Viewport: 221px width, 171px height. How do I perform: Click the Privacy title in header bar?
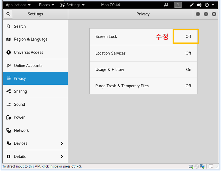143,14
